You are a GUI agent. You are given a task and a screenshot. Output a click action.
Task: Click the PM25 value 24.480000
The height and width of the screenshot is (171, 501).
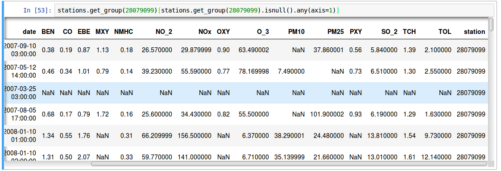point(329,136)
